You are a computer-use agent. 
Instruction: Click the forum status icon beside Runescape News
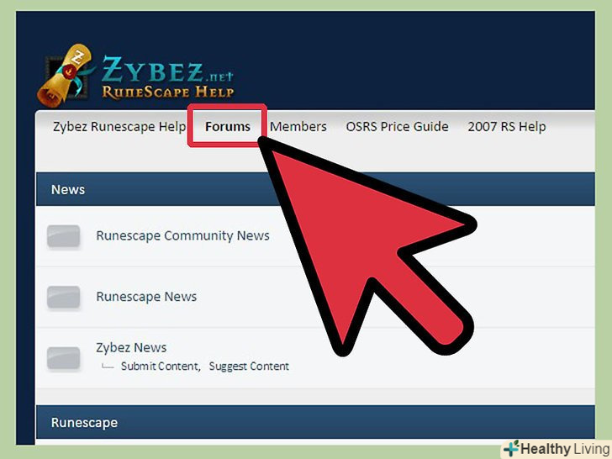click(x=64, y=297)
